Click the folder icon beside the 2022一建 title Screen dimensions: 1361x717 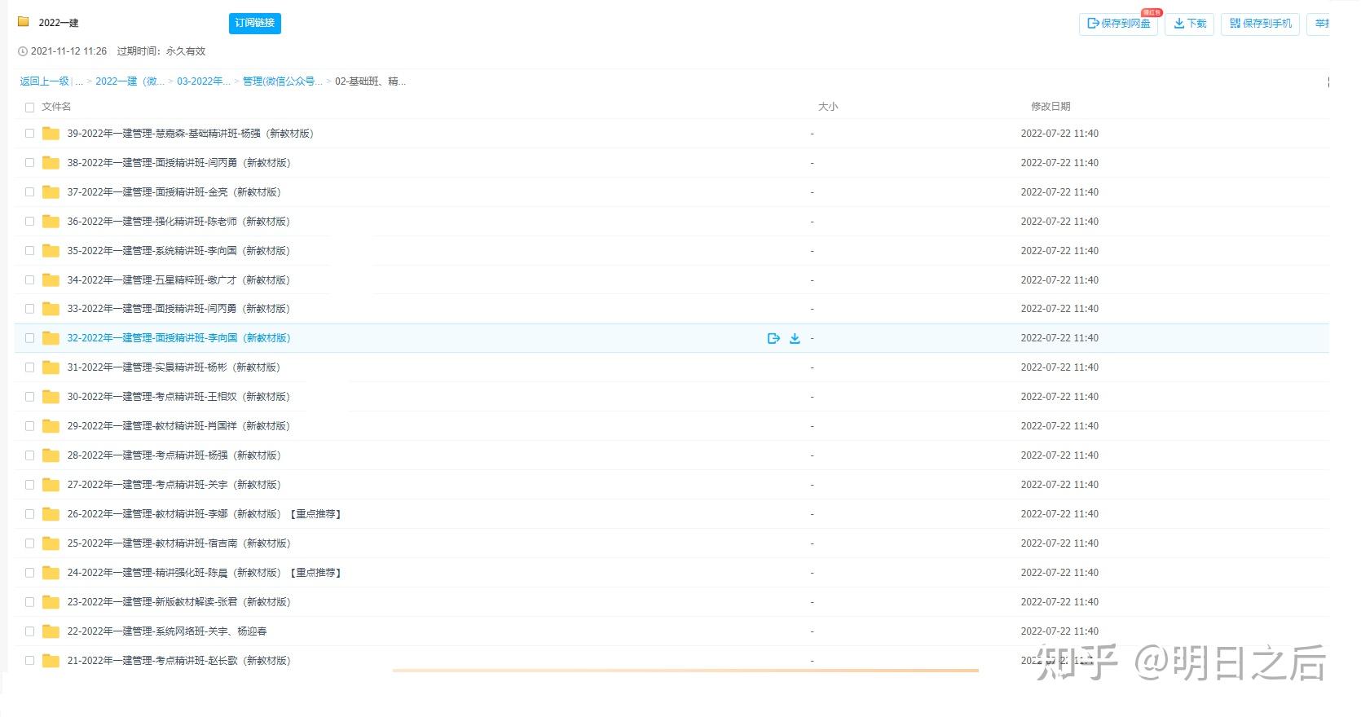[x=24, y=22]
